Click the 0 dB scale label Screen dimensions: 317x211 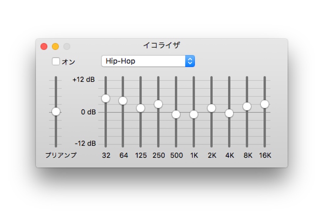(88, 112)
